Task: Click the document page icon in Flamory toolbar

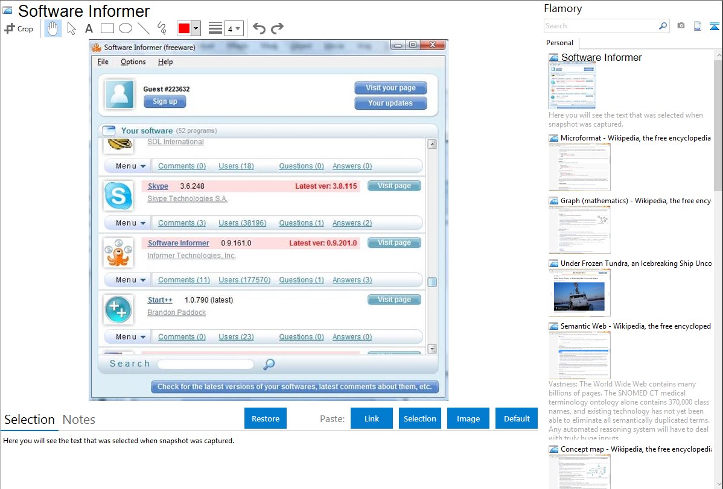Action: click(x=698, y=26)
